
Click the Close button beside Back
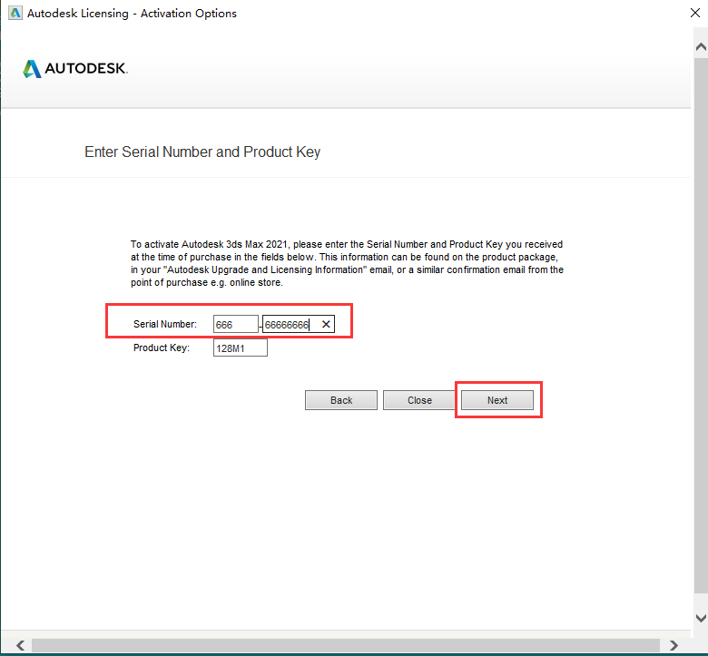(x=419, y=400)
